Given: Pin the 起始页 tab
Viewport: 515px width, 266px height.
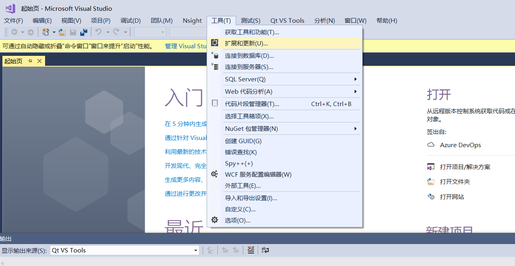Looking at the screenshot, I should tap(30, 61).
